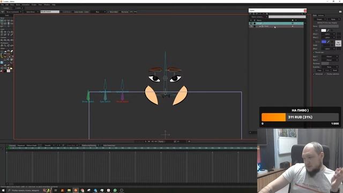Open the Styles dropdown button

[x=333, y=19]
